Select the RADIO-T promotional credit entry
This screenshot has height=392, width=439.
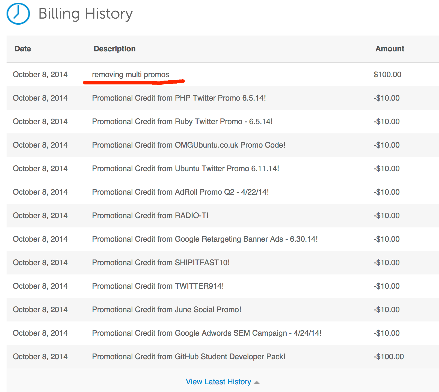coord(150,215)
